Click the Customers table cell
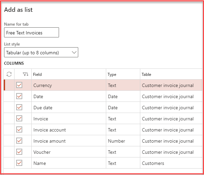This screenshot has height=175, width=204. tap(153, 163)
